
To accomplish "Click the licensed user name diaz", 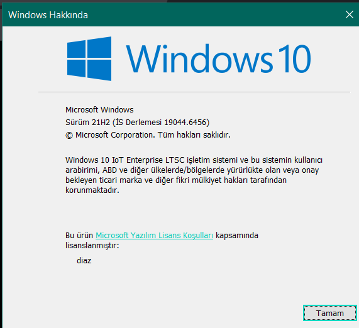I will (84, 261).
